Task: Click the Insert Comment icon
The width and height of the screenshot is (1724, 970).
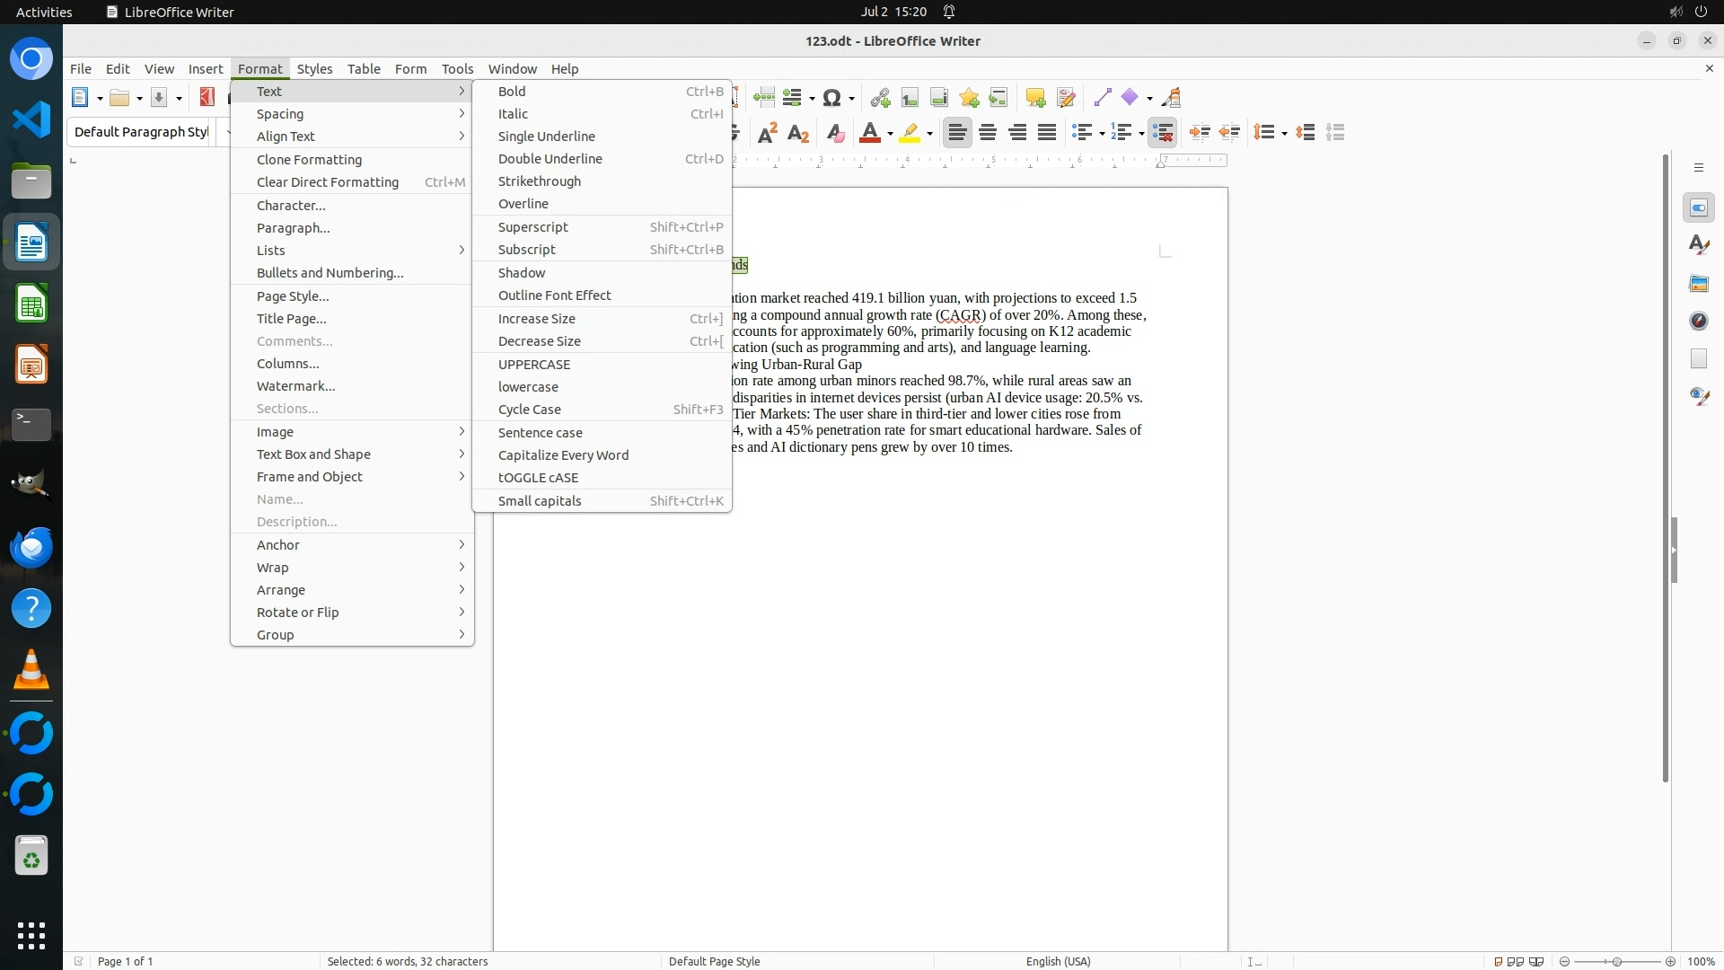Action: tap(1035, 98)
